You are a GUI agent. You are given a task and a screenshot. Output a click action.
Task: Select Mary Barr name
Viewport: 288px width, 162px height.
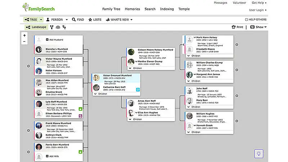(x=202, y=100)
